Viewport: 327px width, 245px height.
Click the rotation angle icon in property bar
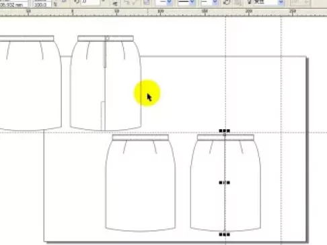tap(77, 2)
